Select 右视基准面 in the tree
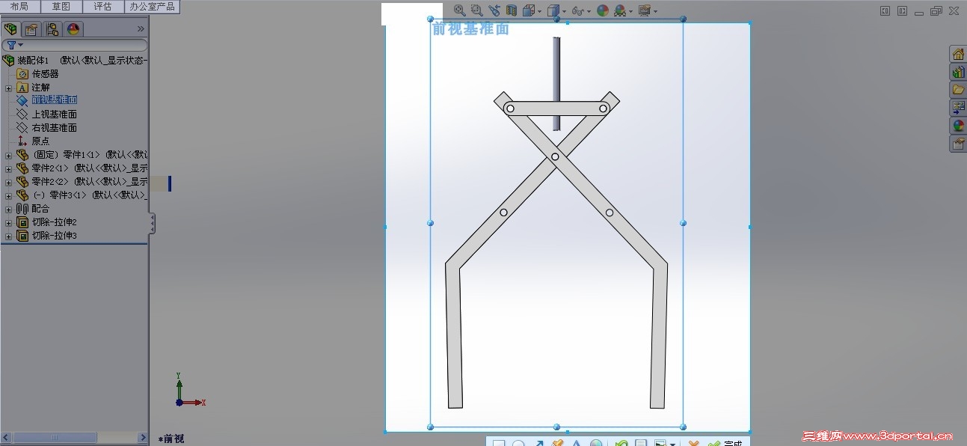Image resolution: width=967 pixels, height=446 pixels. click(x=54, y=128)
